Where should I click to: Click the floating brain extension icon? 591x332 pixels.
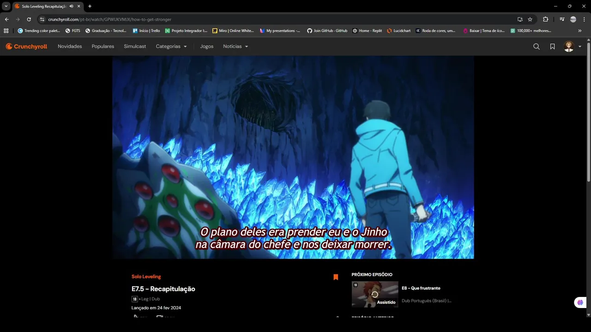580,302
